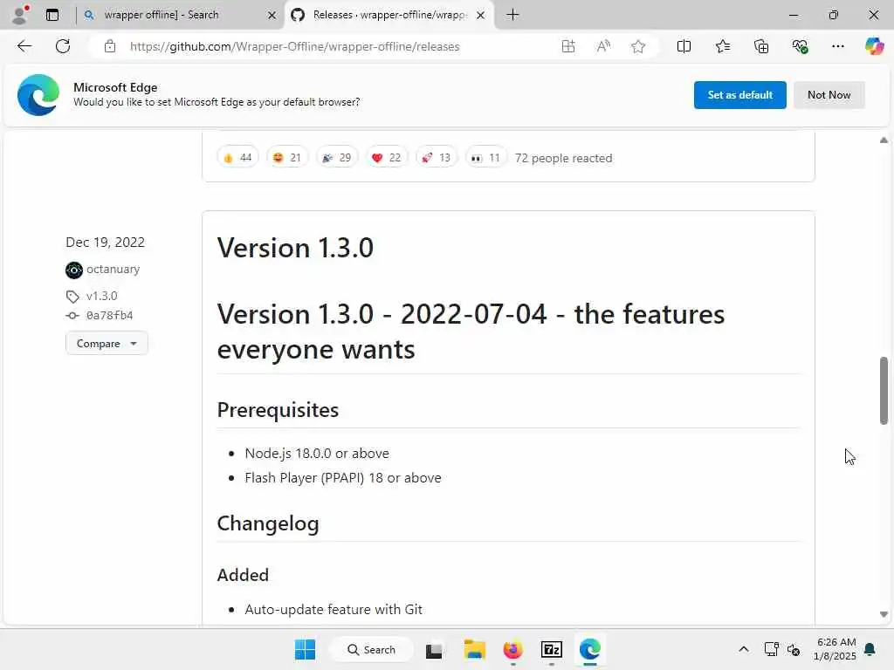Open Edge Settings and more menu
The width and height of the screenshot is (894, 670).
[837, 46]
